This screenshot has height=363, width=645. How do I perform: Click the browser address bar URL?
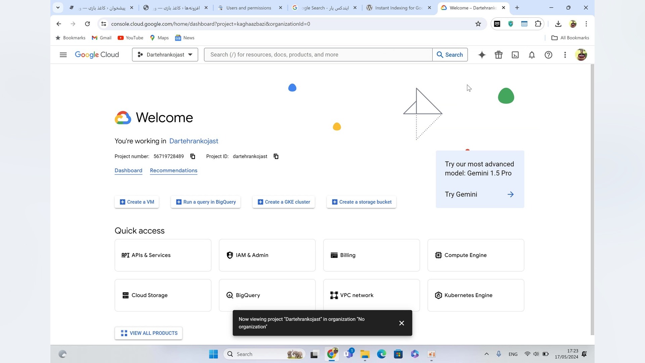(x=211, y=24)
